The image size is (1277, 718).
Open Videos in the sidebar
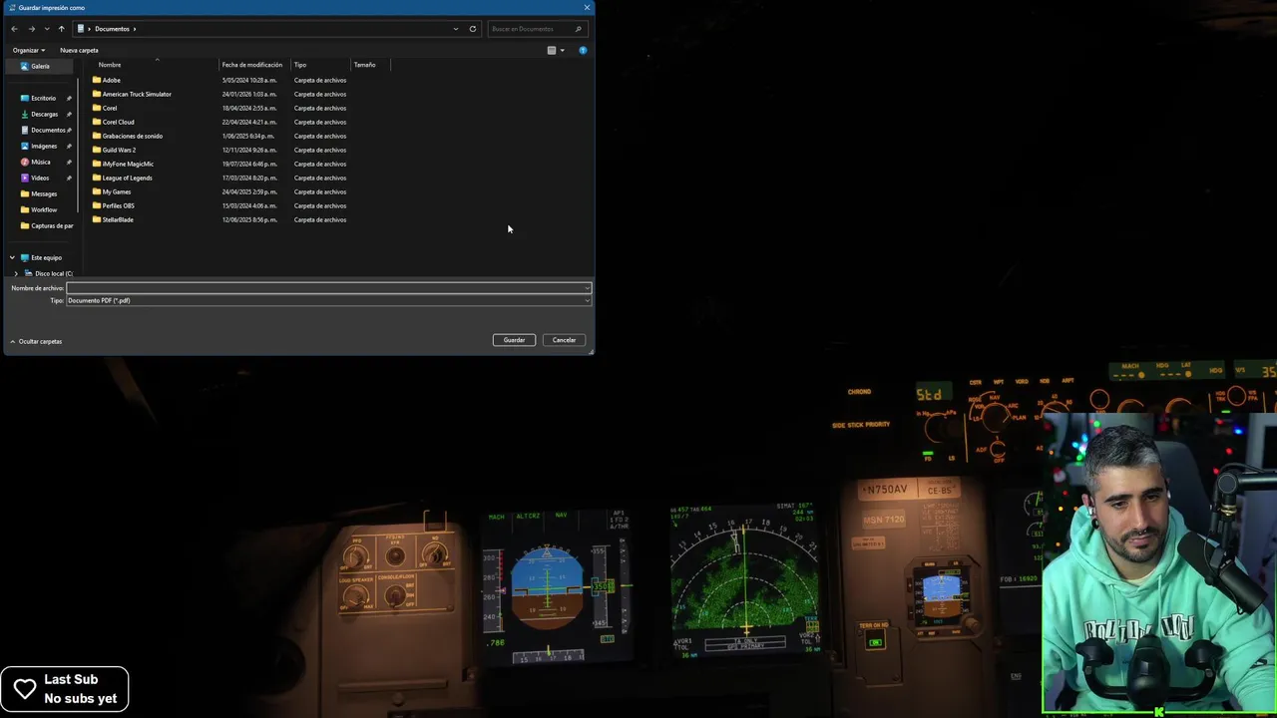pos(40,178)
